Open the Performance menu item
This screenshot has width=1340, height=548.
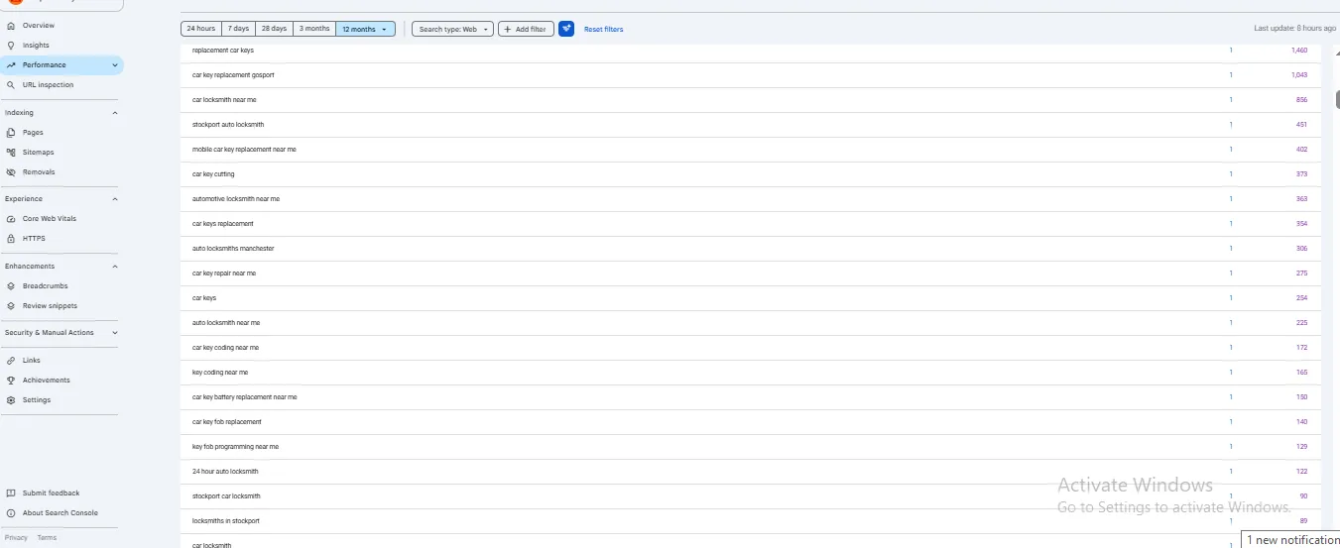(61, 65)
